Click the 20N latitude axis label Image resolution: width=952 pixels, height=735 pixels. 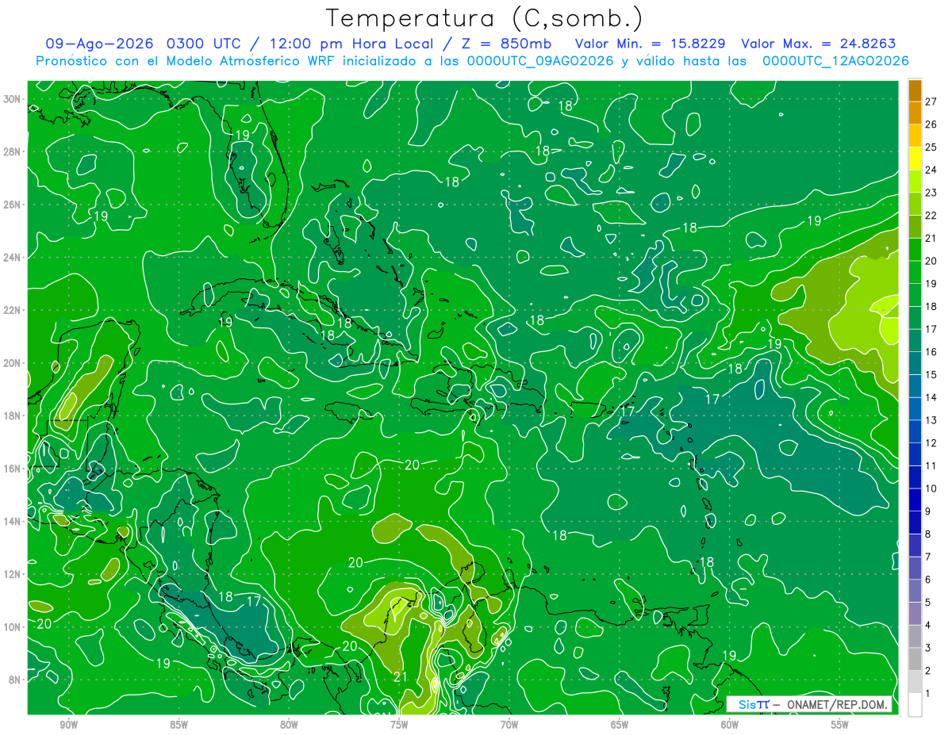click(x=11, y=363)
